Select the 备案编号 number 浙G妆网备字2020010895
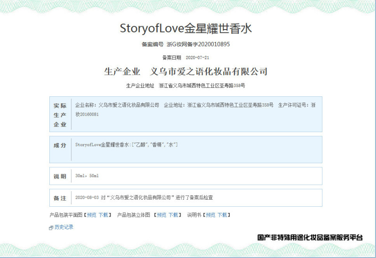The height and width of the screenshot is (258, 376). pyautogui.click(x=198, y=44)
